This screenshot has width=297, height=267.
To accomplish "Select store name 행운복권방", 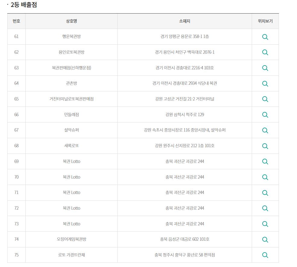I will [72, 37].
